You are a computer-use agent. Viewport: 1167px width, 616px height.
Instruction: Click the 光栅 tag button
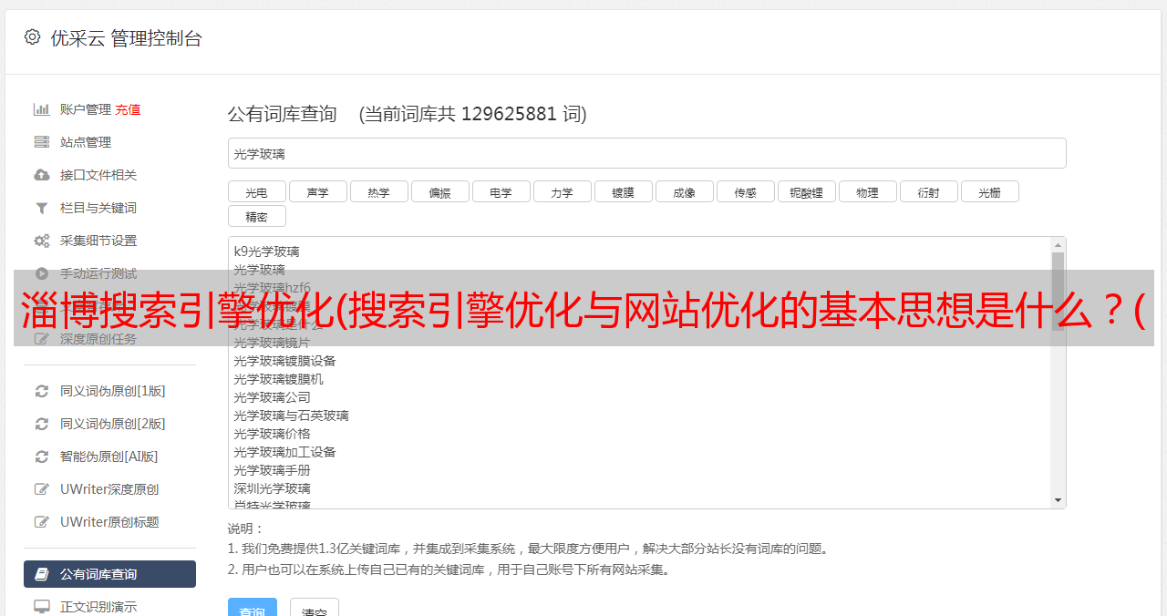(989, 191)
